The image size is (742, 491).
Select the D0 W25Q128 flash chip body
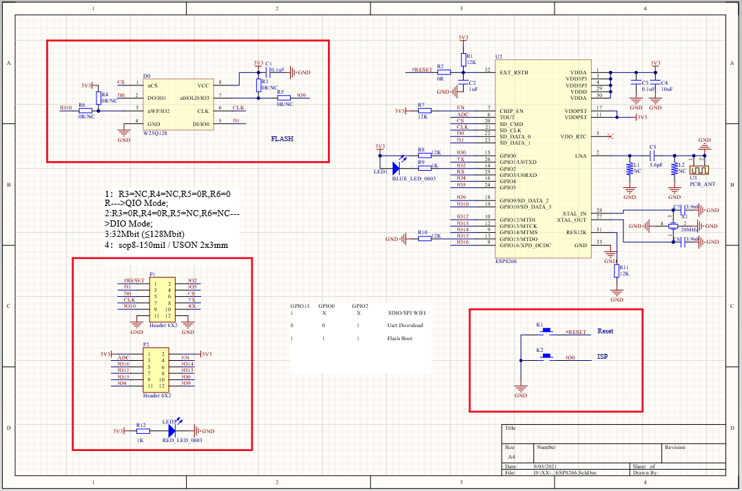[178, 105]
